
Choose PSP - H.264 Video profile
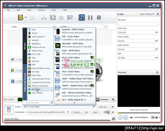pos(75,38)
